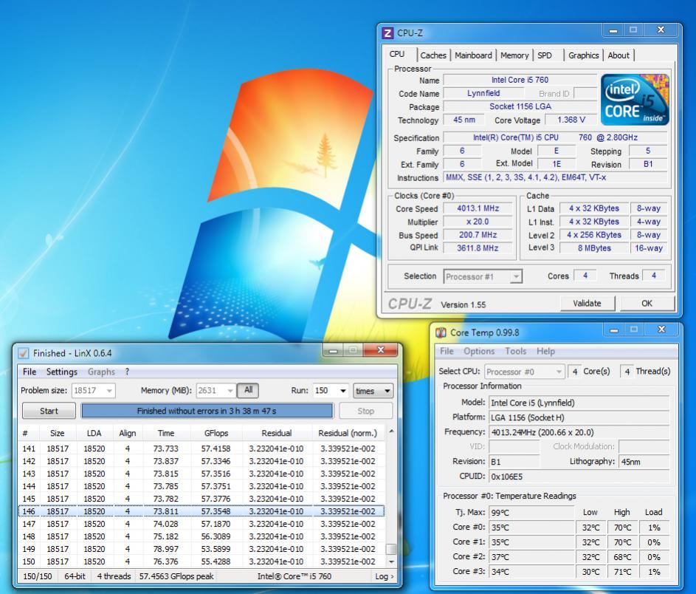The image size is (696, 594).
Task: Sort by the GFlops column header
Action: [x=216, y=433]
